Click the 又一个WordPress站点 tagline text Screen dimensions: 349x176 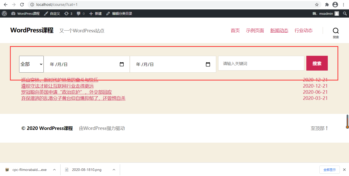82,31
